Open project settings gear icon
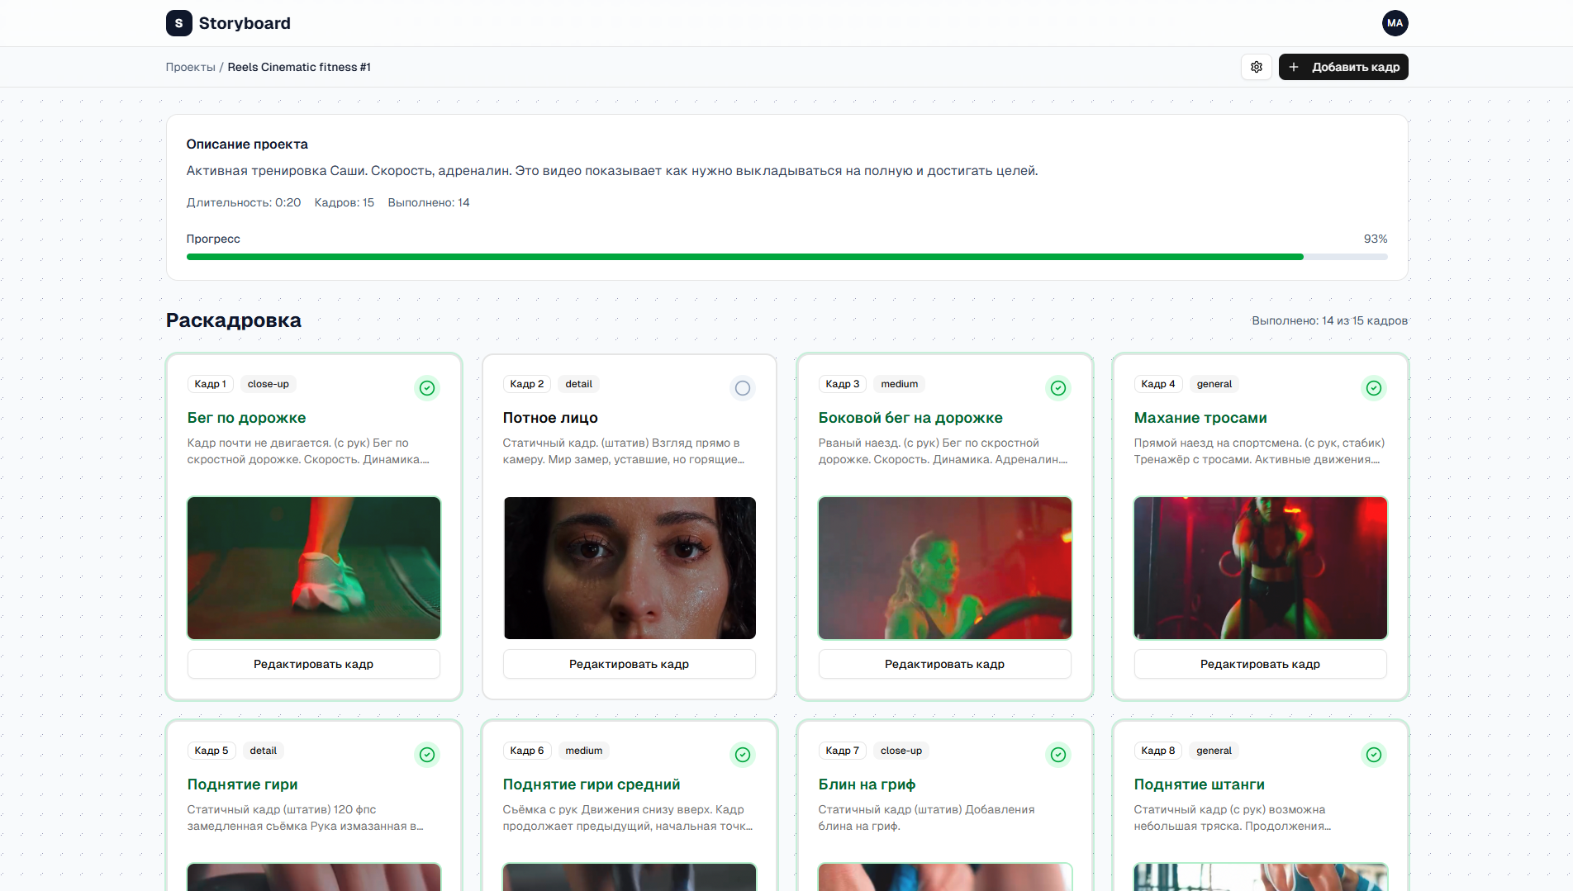This screenshot has height=891, width=1573. [1256, 67]
